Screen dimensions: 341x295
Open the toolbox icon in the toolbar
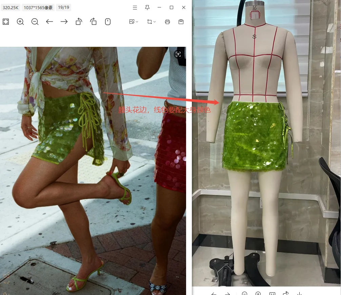click(x=181, y=22)
